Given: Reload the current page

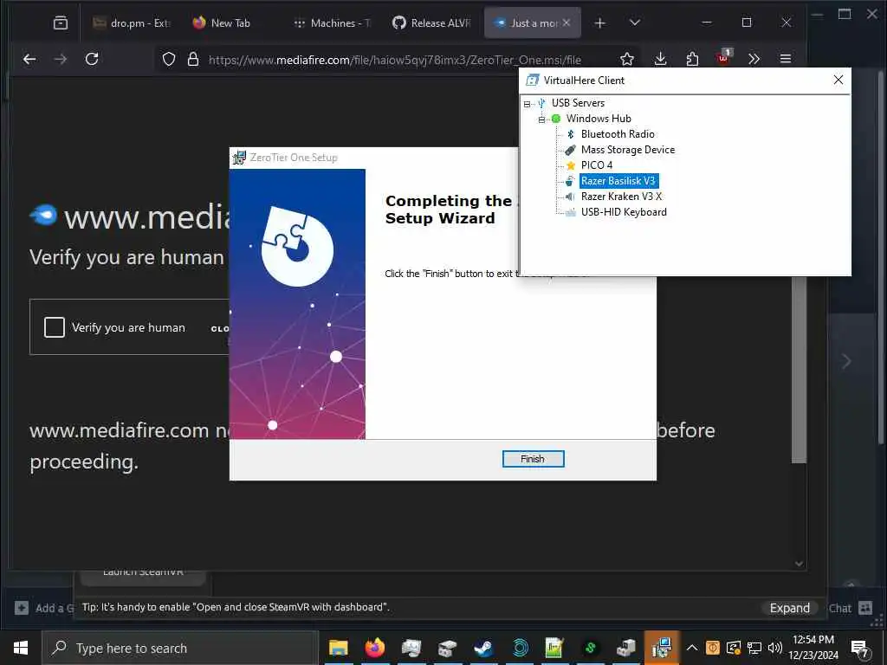Looking at the screenshot, I should pyautogui.click(x=92, y=59).
